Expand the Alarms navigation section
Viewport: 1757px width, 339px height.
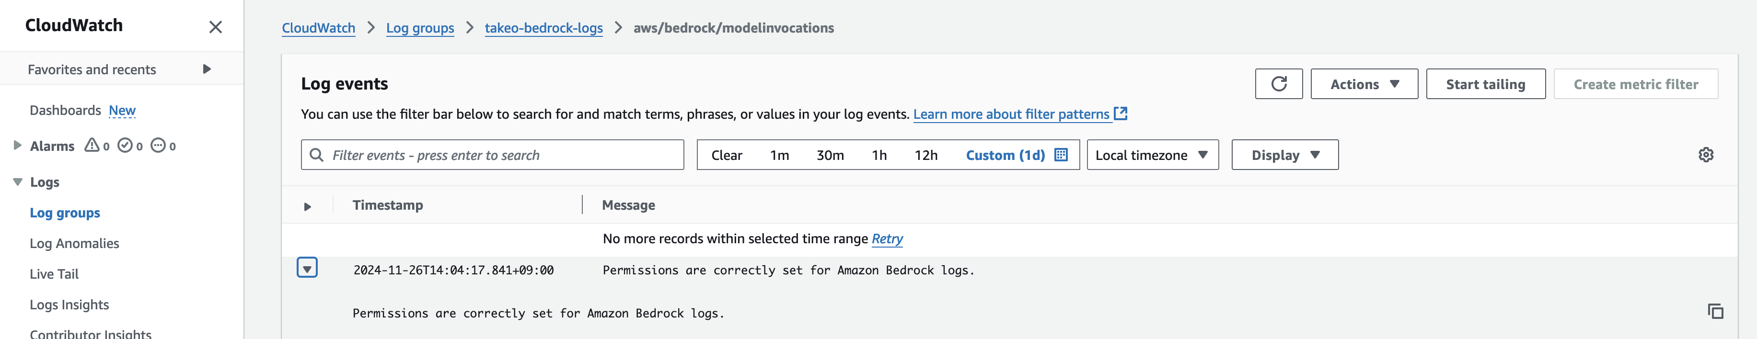click(x=18, y=145)
